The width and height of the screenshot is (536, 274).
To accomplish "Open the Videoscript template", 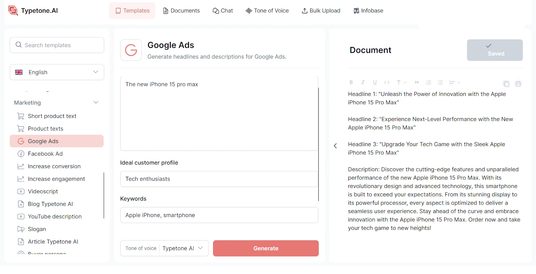I will (x=57, y=191).
